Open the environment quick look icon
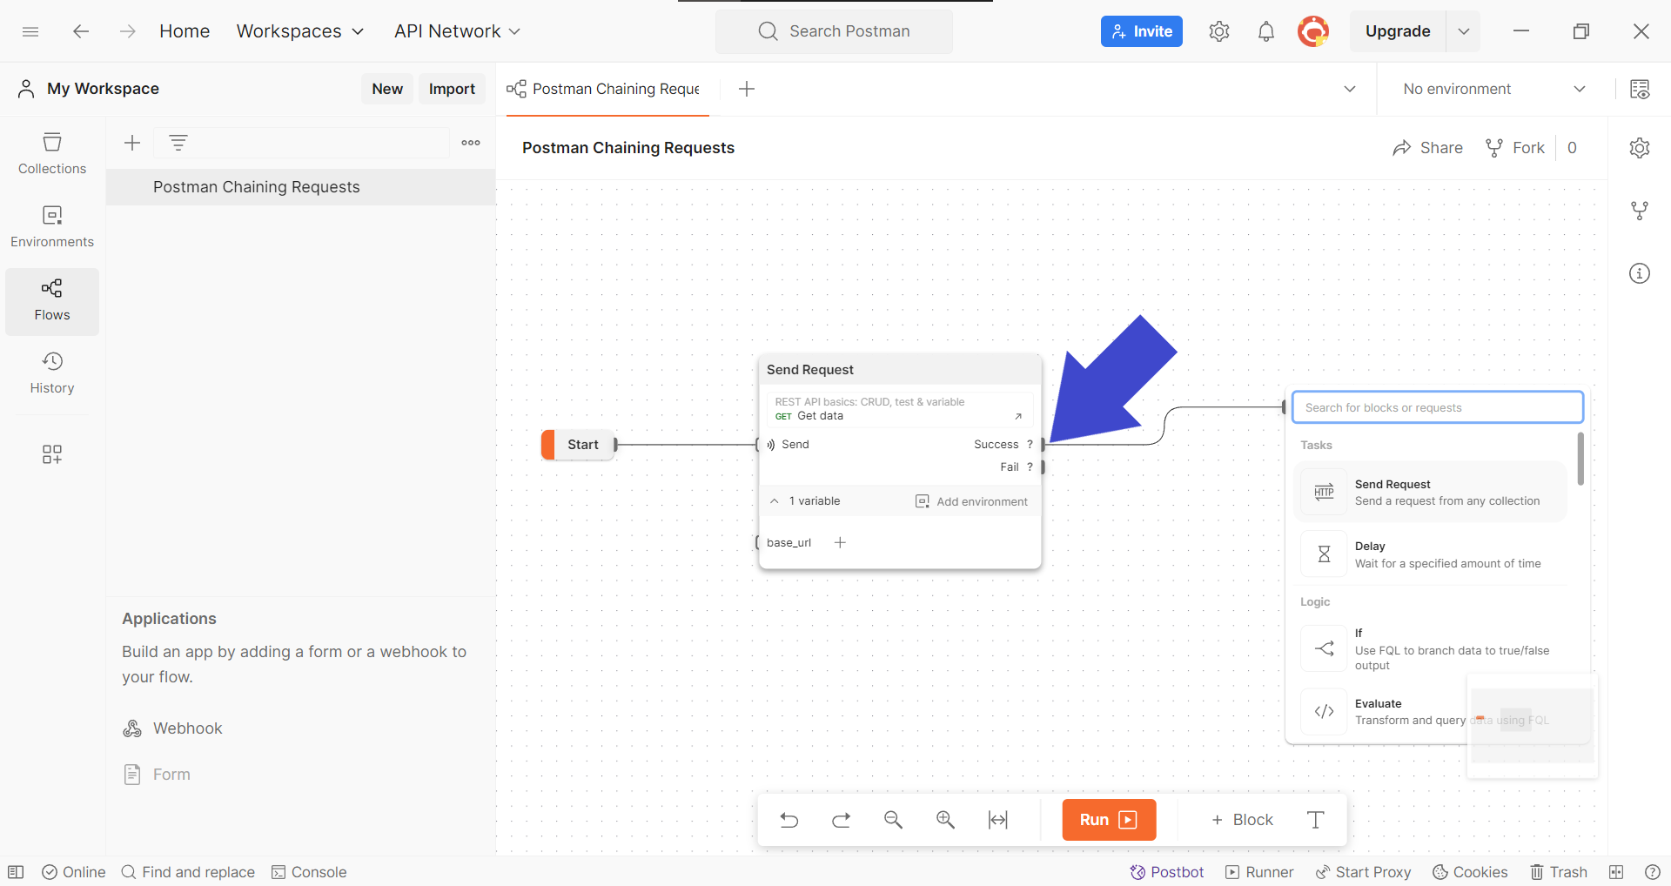1671x886 pixels. pyautogui.click(x=1640, y=89)
